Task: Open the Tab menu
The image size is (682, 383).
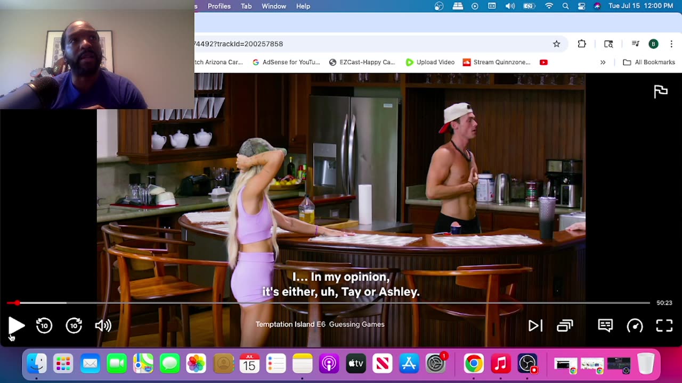Action: pyautogui.click(x=246, y=6)
